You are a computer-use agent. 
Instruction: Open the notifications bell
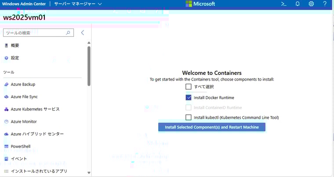pos(298,4)
